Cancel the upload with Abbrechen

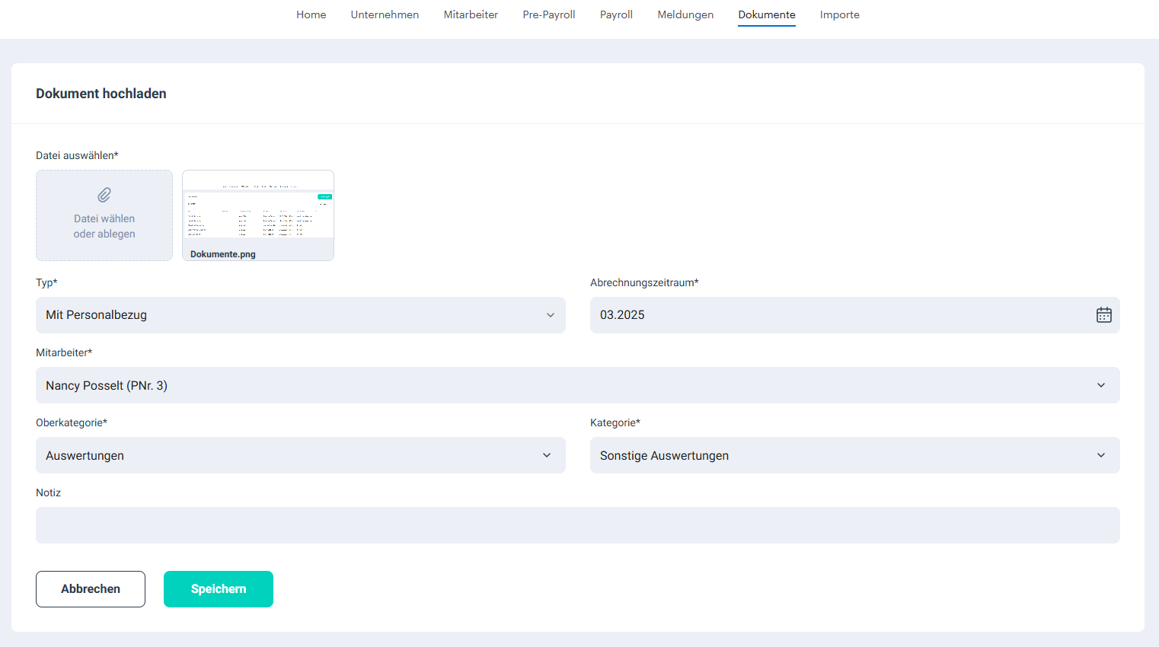(x=91, y=589)
